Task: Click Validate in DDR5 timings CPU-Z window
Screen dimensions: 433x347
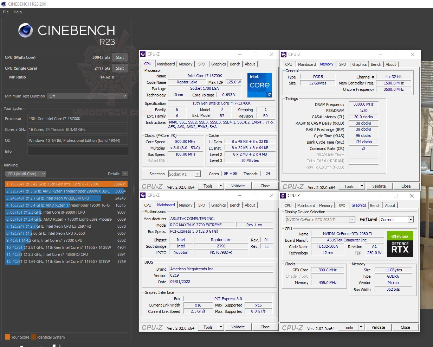Action: [x=379, y=186]
